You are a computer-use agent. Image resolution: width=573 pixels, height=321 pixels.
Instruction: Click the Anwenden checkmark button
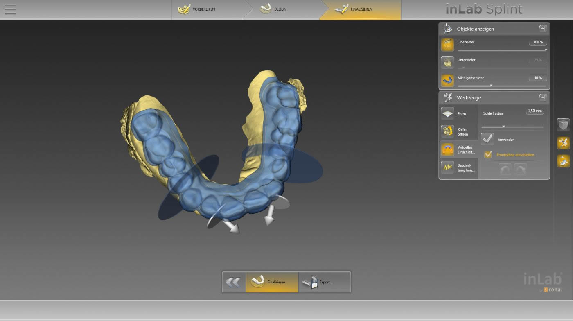(487, 139)
